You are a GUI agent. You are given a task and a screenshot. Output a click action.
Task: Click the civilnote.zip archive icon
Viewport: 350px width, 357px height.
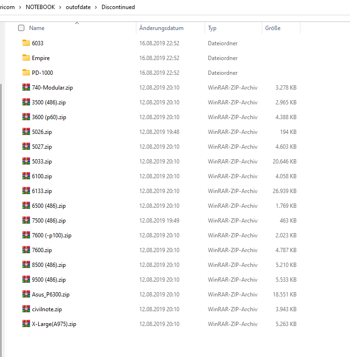26,309
